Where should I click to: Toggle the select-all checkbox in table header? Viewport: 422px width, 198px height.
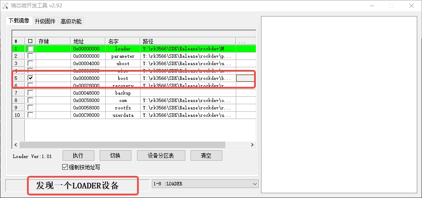tap(30, 41)
